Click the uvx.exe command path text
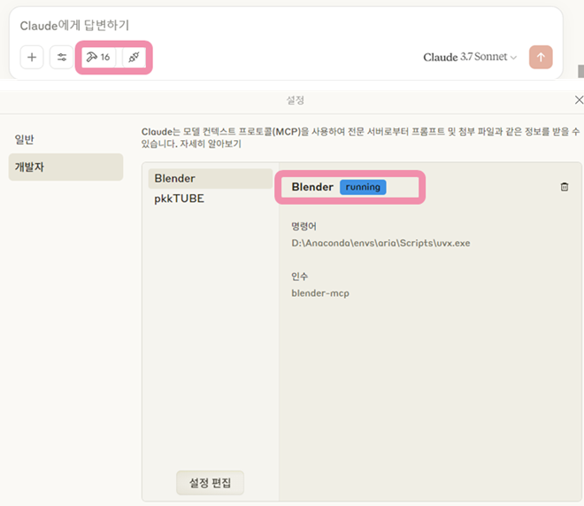The width and height of the screenshot is (584, 506). 374,243
